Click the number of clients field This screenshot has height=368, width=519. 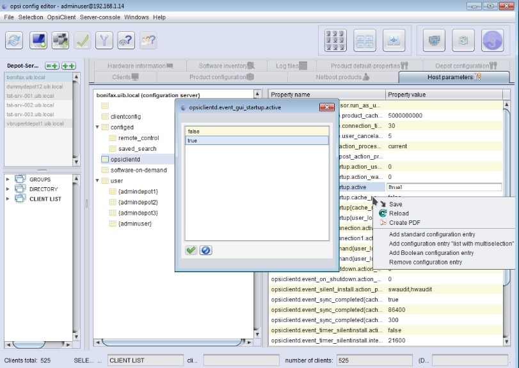coord(374,360)
